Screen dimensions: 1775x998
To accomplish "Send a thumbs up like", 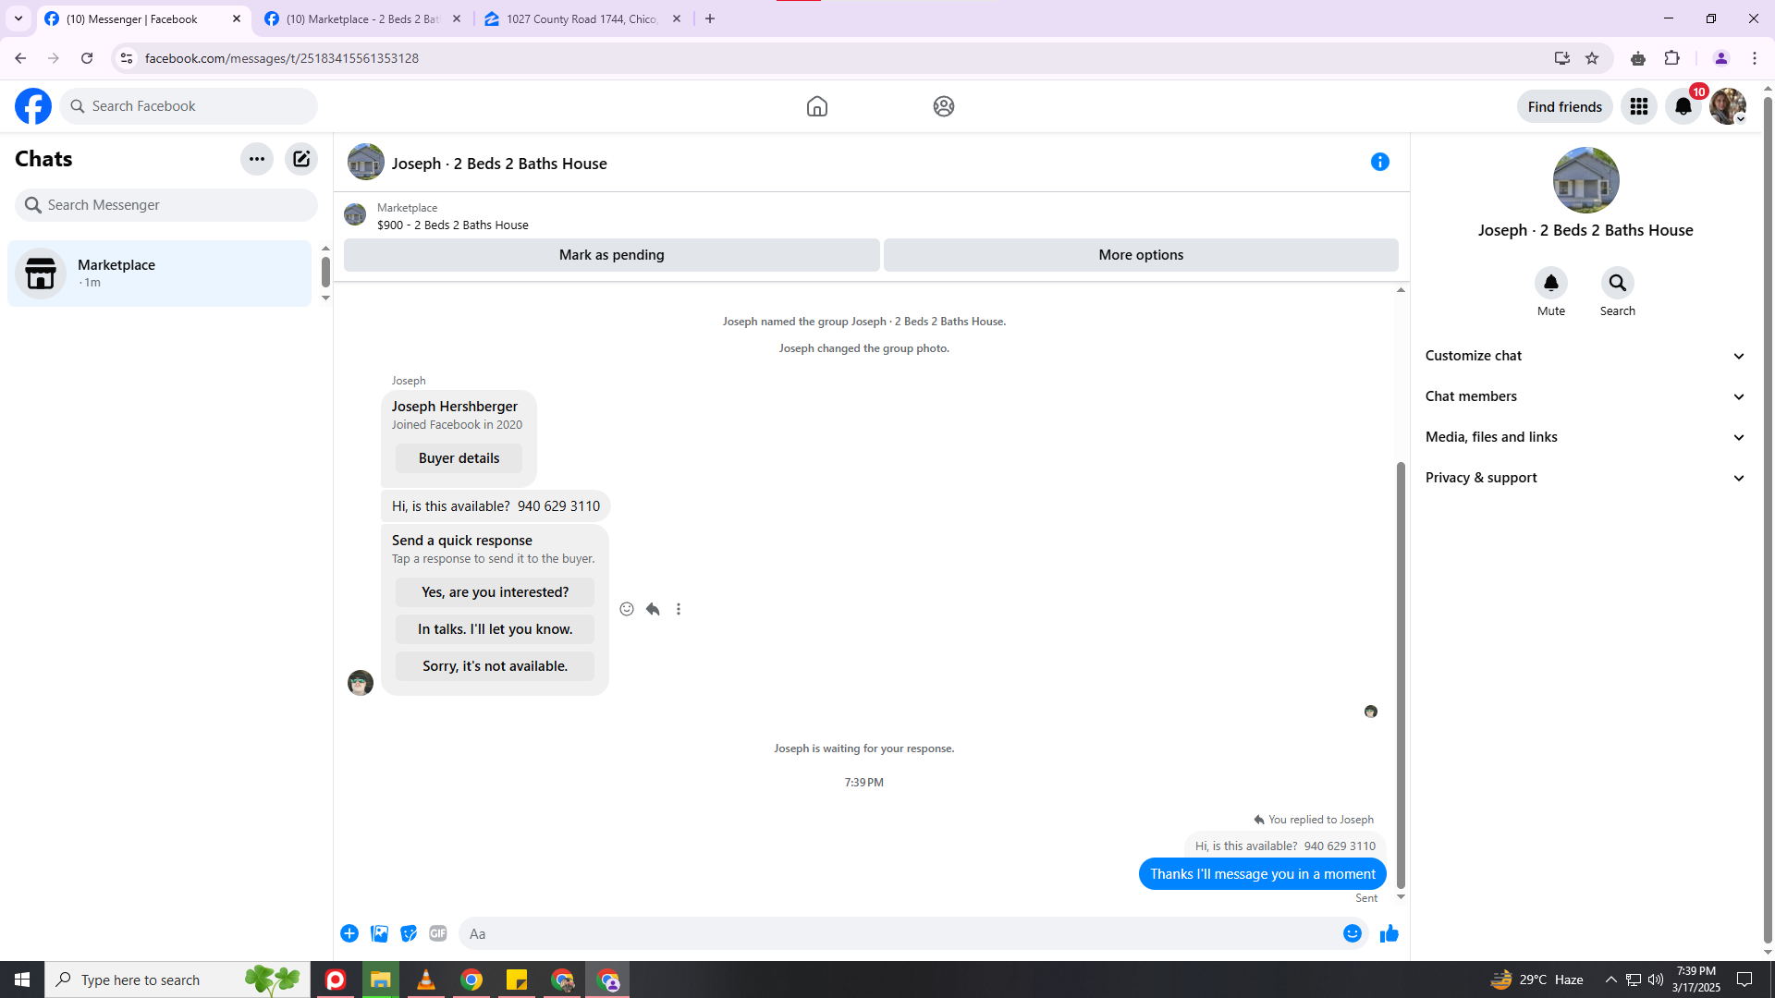I will tap(1389, 933).
